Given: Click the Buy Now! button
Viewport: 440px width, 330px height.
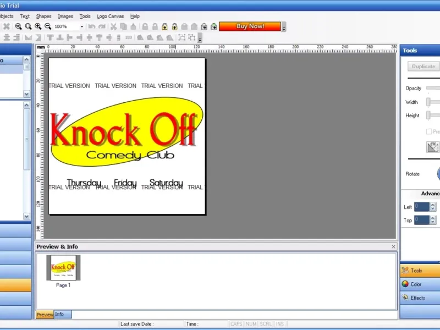Looking at the screenshot, I should (x=250, y=26).
